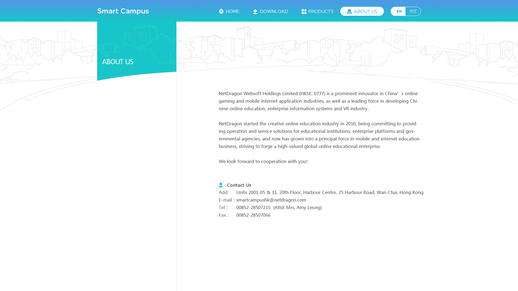Click the HOME navigation icon
Viewport: 518px width, 291px height.
coord(221,11)
